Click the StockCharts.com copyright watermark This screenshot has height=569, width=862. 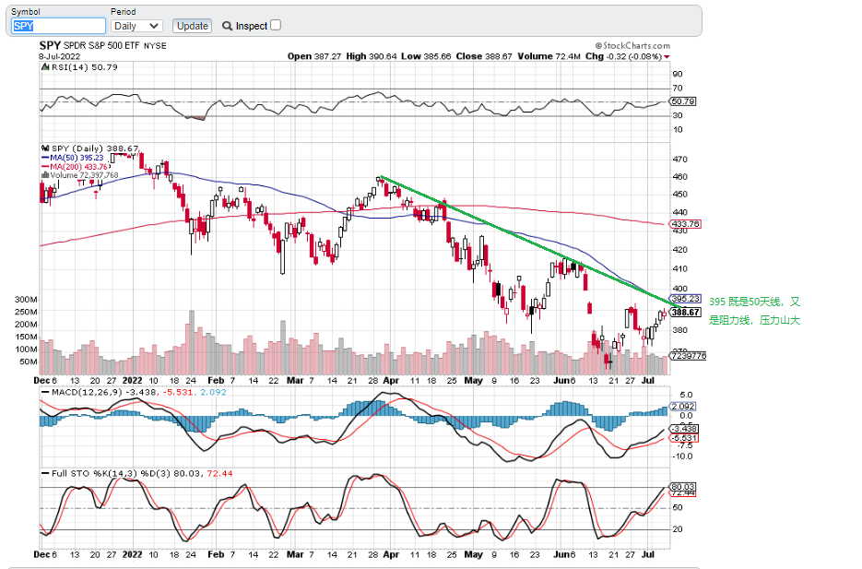coord(632,44)
